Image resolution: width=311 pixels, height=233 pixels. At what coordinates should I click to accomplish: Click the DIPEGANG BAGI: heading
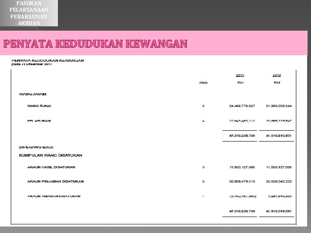tap(37, 147)
